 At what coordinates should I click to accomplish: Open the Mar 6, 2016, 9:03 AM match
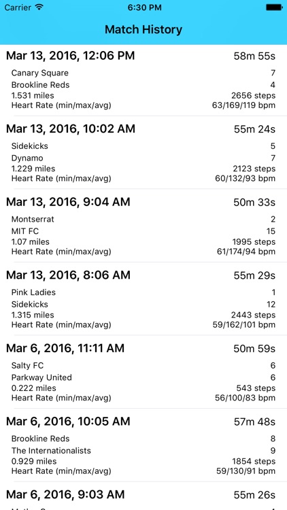[143, 495]
